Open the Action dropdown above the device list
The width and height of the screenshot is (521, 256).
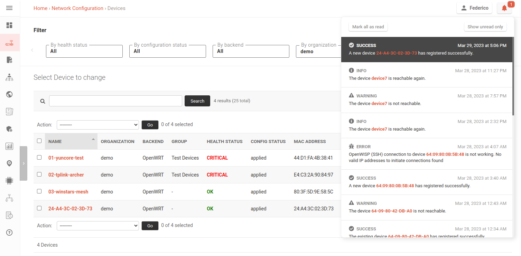(x=97, y=125)
